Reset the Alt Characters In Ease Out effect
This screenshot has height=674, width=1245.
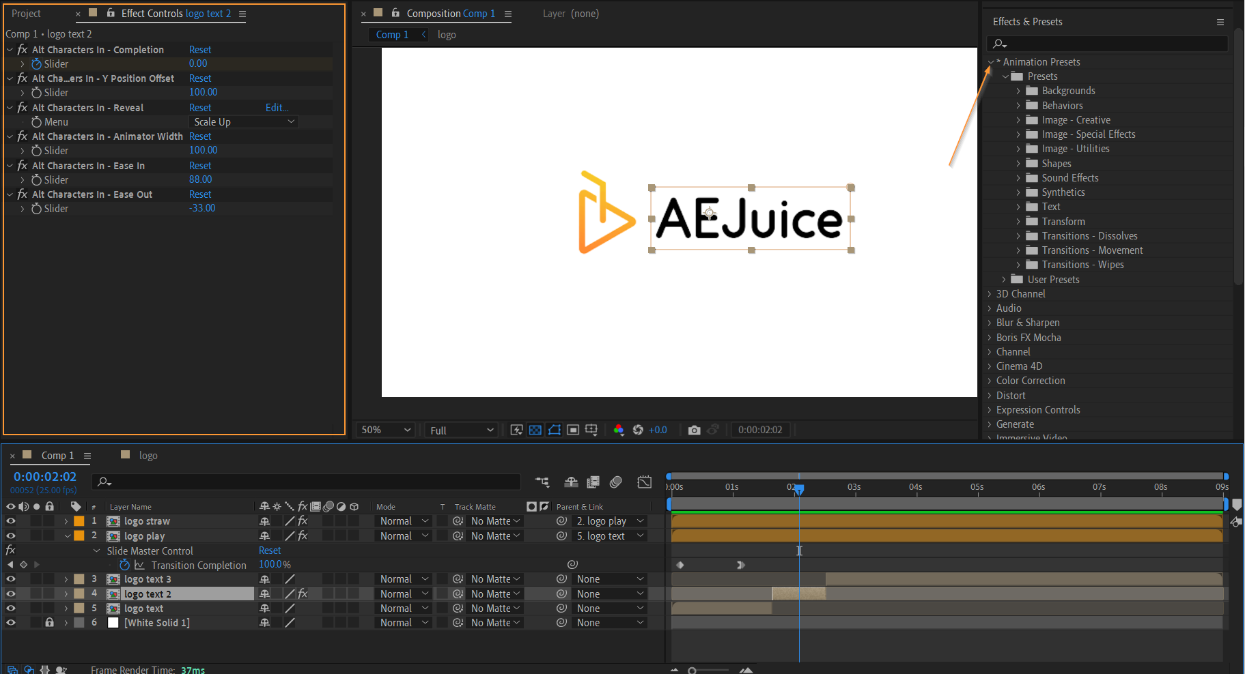[x=200, y=194]
